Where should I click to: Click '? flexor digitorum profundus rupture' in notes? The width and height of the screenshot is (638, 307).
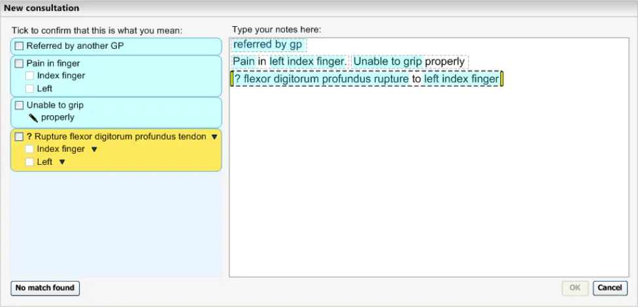322,79
